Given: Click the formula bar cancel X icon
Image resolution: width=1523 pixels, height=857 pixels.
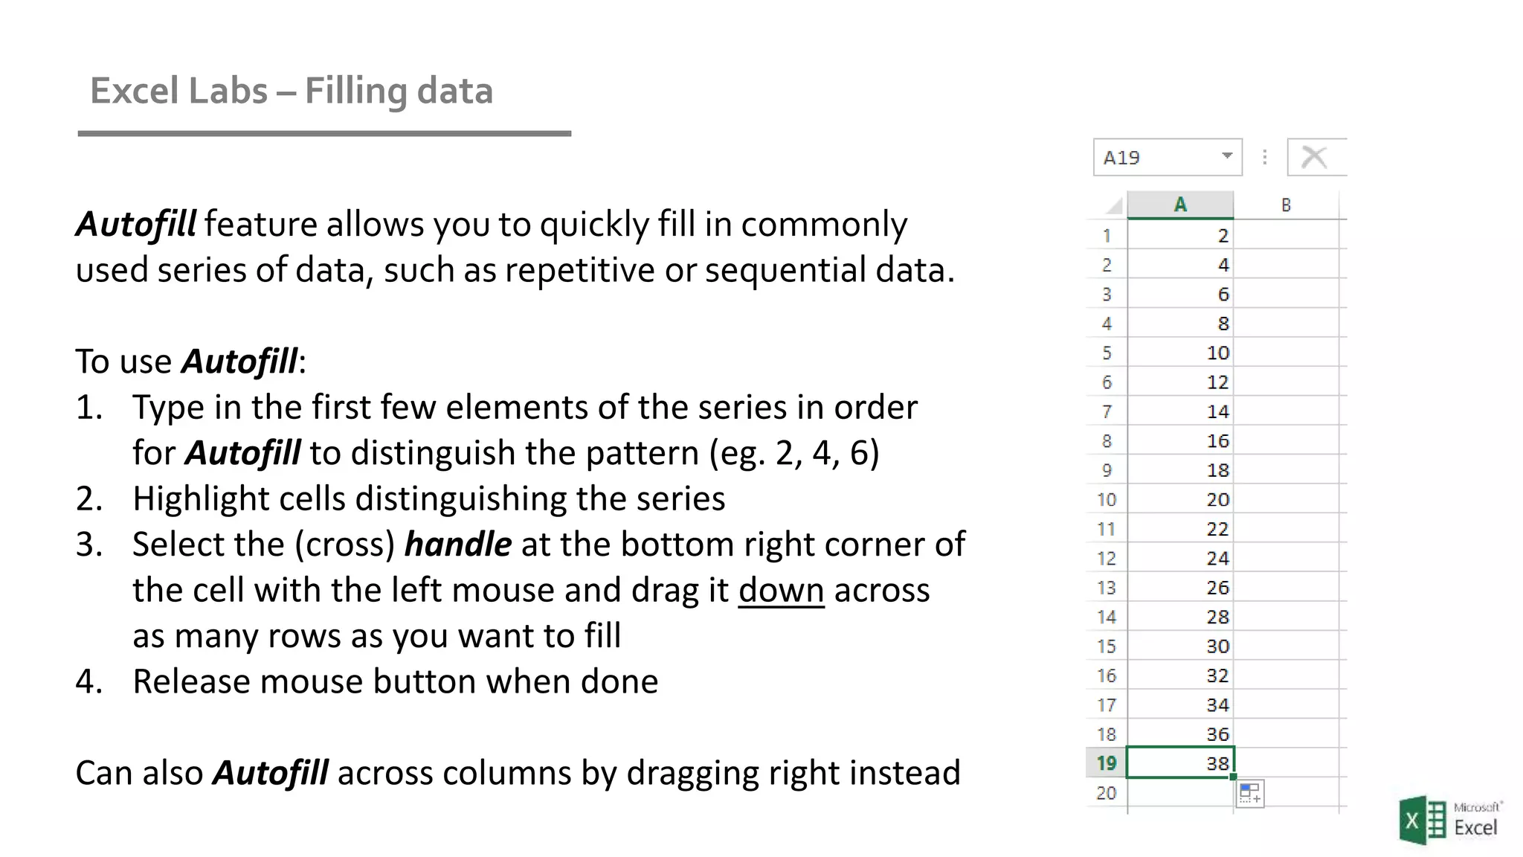Looking at the screenshot, I should tap(1314, 157).
